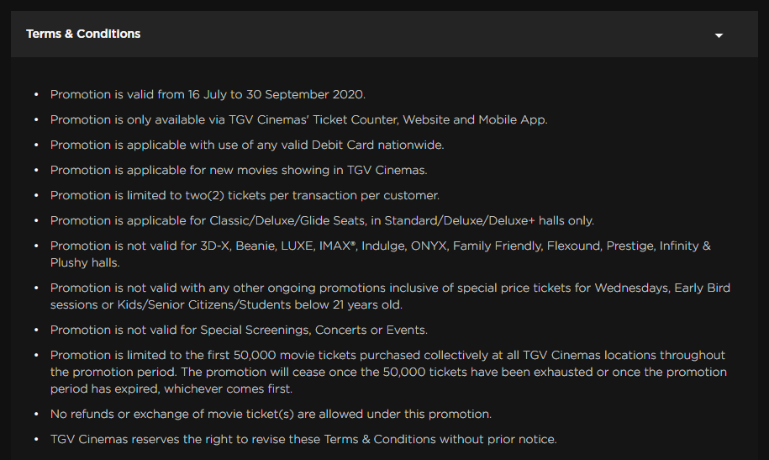Click the Special Screenings, Concerts or Events line
Screen dimensions: 769x460
(x=239, y=330)
